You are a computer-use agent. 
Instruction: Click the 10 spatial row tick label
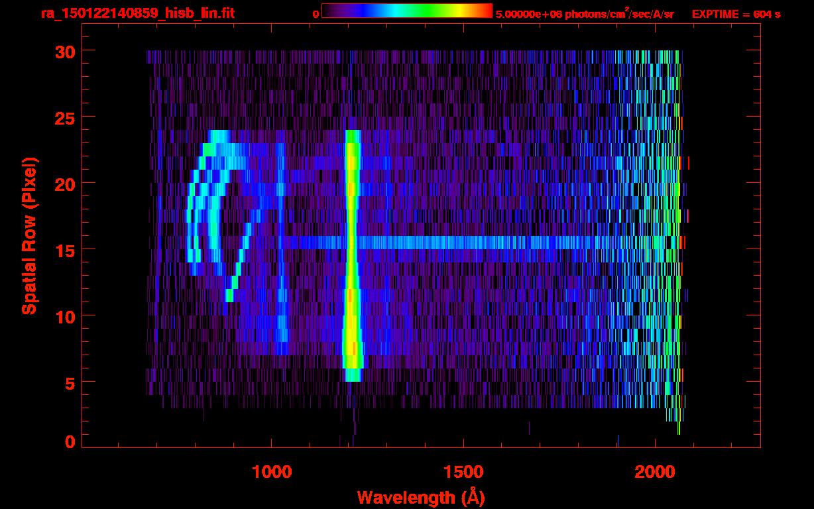[64, 316]
